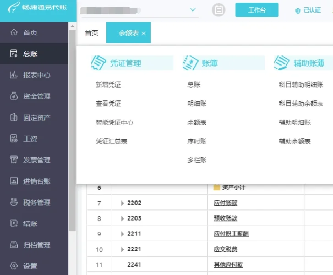
Task: Expand account 2211 row
Action: pos(122,234)
